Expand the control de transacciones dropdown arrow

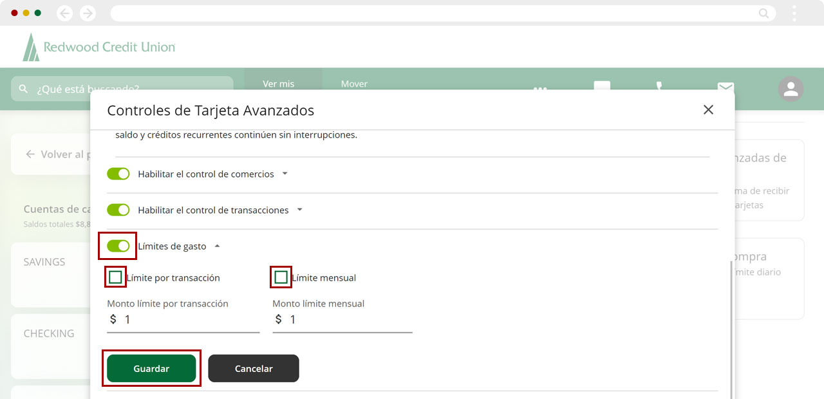(x=299, y=210)
